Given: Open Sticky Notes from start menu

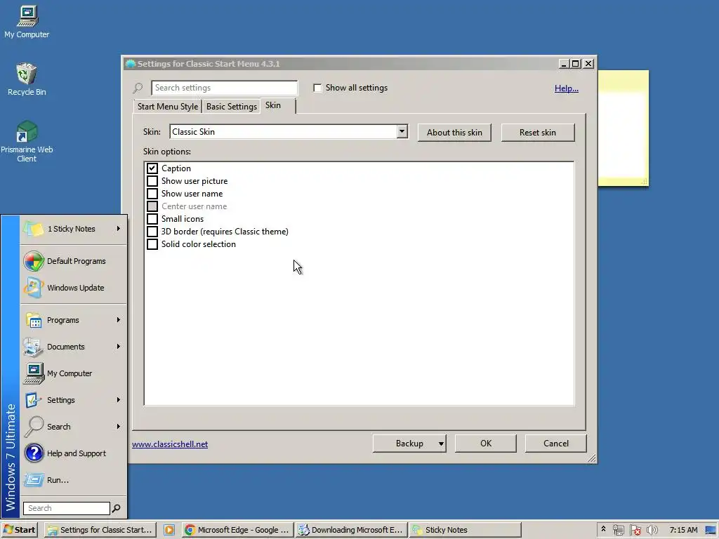Looking at the screenshot, I should (73, 229).
